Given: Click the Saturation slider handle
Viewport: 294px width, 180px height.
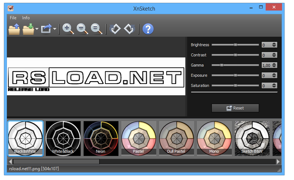Looking at the screenshot, I should [235, 85].
